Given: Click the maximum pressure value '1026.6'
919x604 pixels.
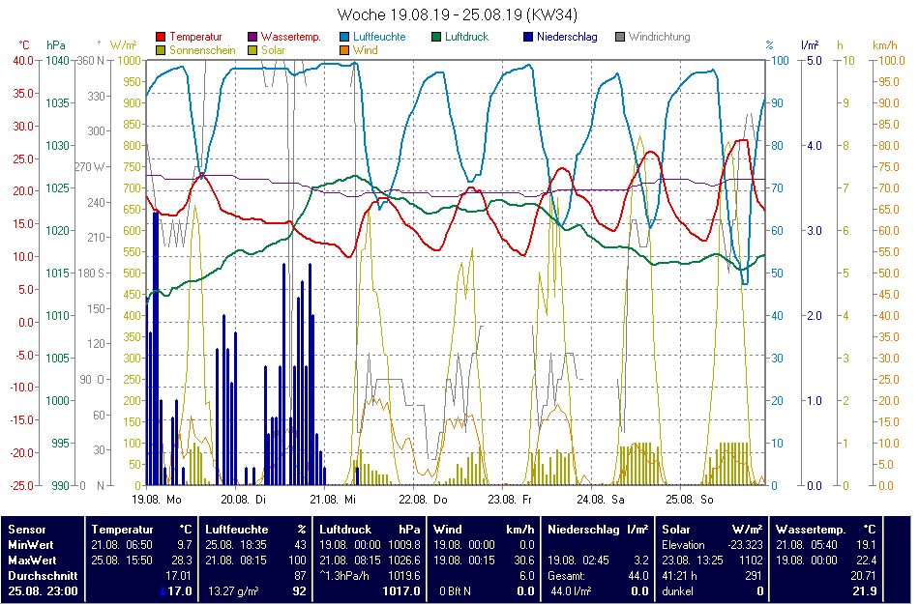Looking at the screenshot, I should click(404, 561).
